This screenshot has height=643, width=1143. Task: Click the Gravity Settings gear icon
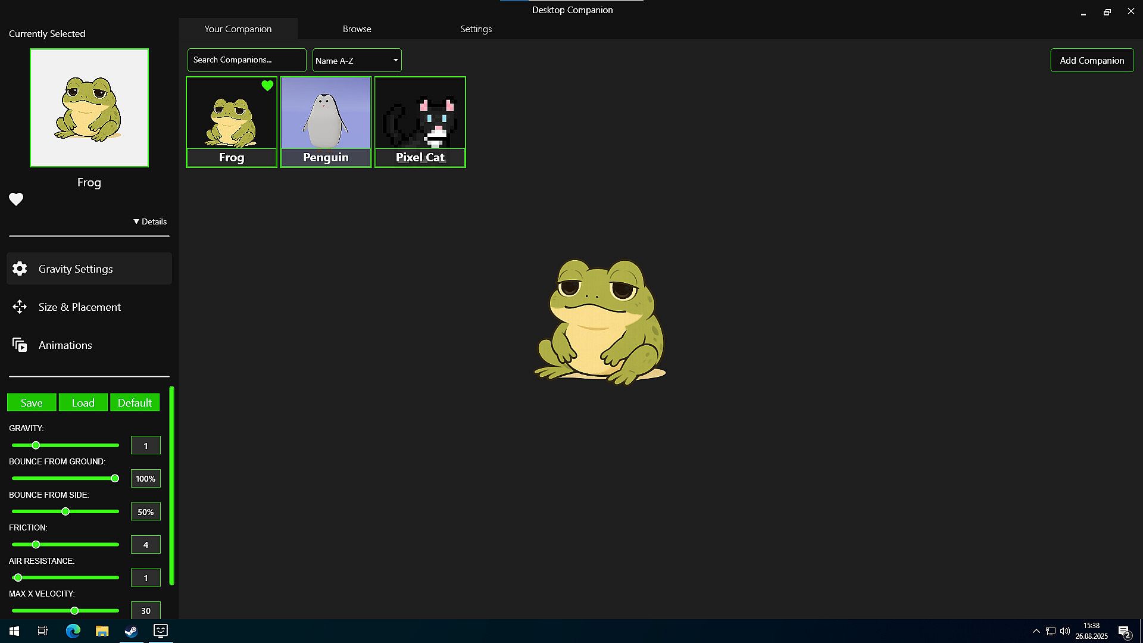pos(20,269)
